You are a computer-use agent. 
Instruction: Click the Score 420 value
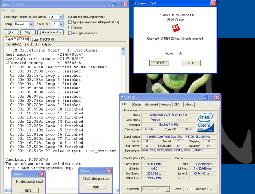180,54
